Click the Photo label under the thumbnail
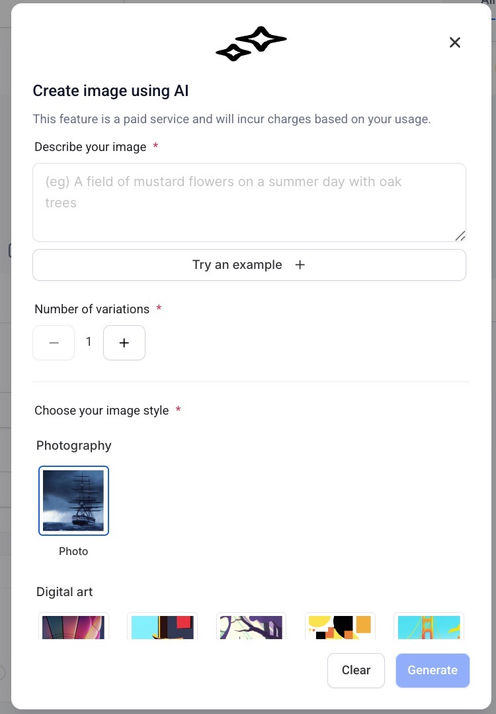 pos(73,551)
